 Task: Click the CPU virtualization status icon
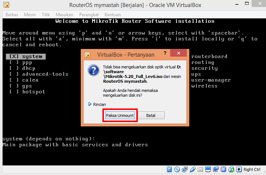pyautogui.click(x=223, y=169)
